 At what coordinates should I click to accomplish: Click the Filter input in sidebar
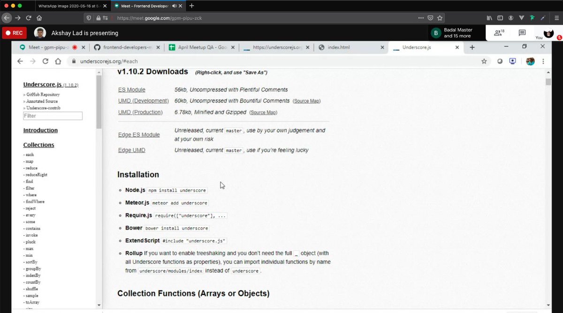point(53,116)
